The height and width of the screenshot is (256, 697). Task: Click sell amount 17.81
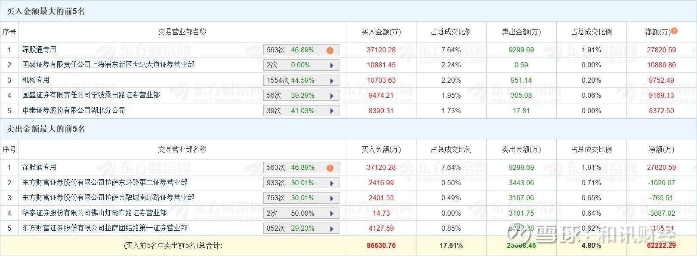point(521,111)
